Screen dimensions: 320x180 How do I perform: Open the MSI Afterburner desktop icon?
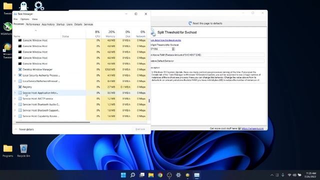7,28
